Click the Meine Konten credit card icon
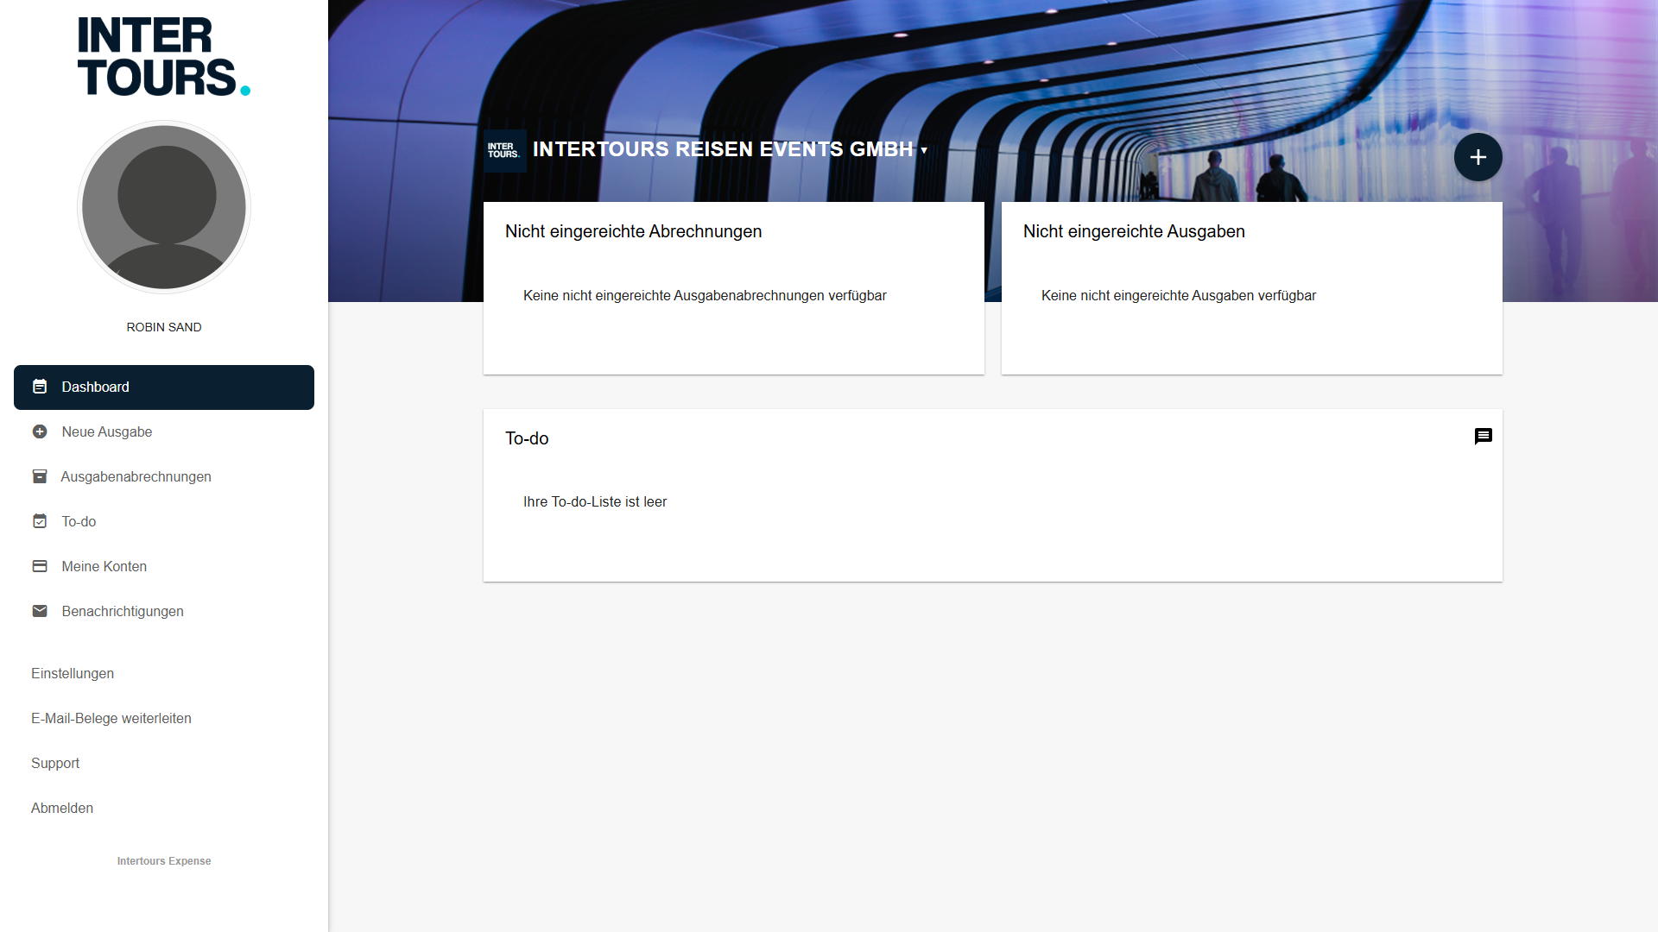The image size is (1658, 932). [x=40, y=566]
